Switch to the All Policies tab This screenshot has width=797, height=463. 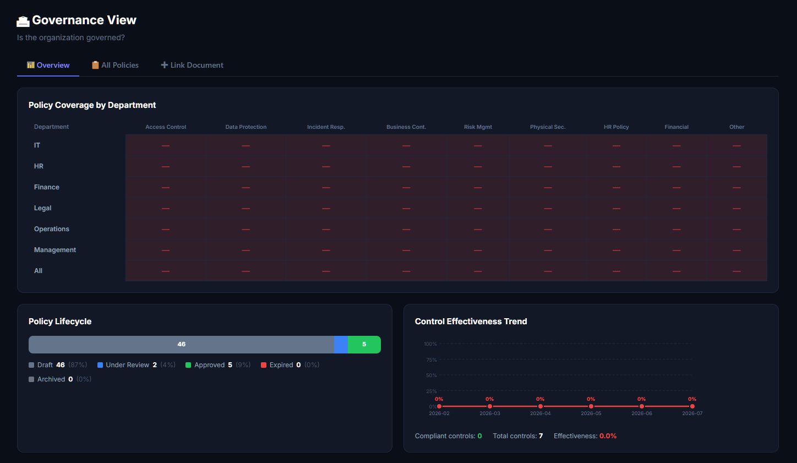[x=115, y=65]
